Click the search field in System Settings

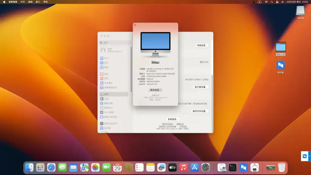tap(115, 42)
